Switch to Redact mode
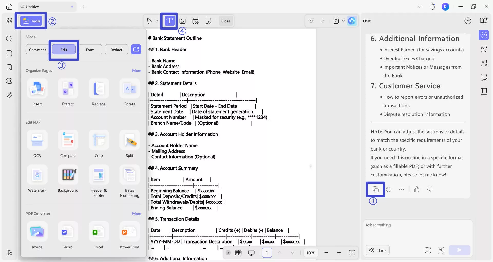The width and height of the screenshot is (493, 262). (x=116, y=50)
